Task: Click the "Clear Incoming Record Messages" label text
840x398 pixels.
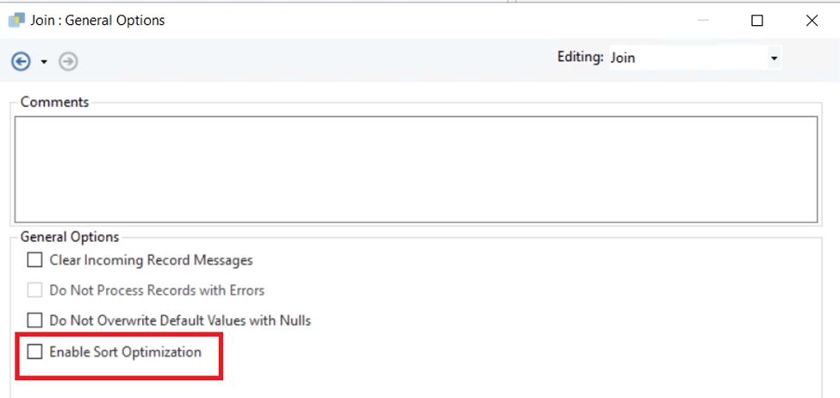Action: pos(151,260)
